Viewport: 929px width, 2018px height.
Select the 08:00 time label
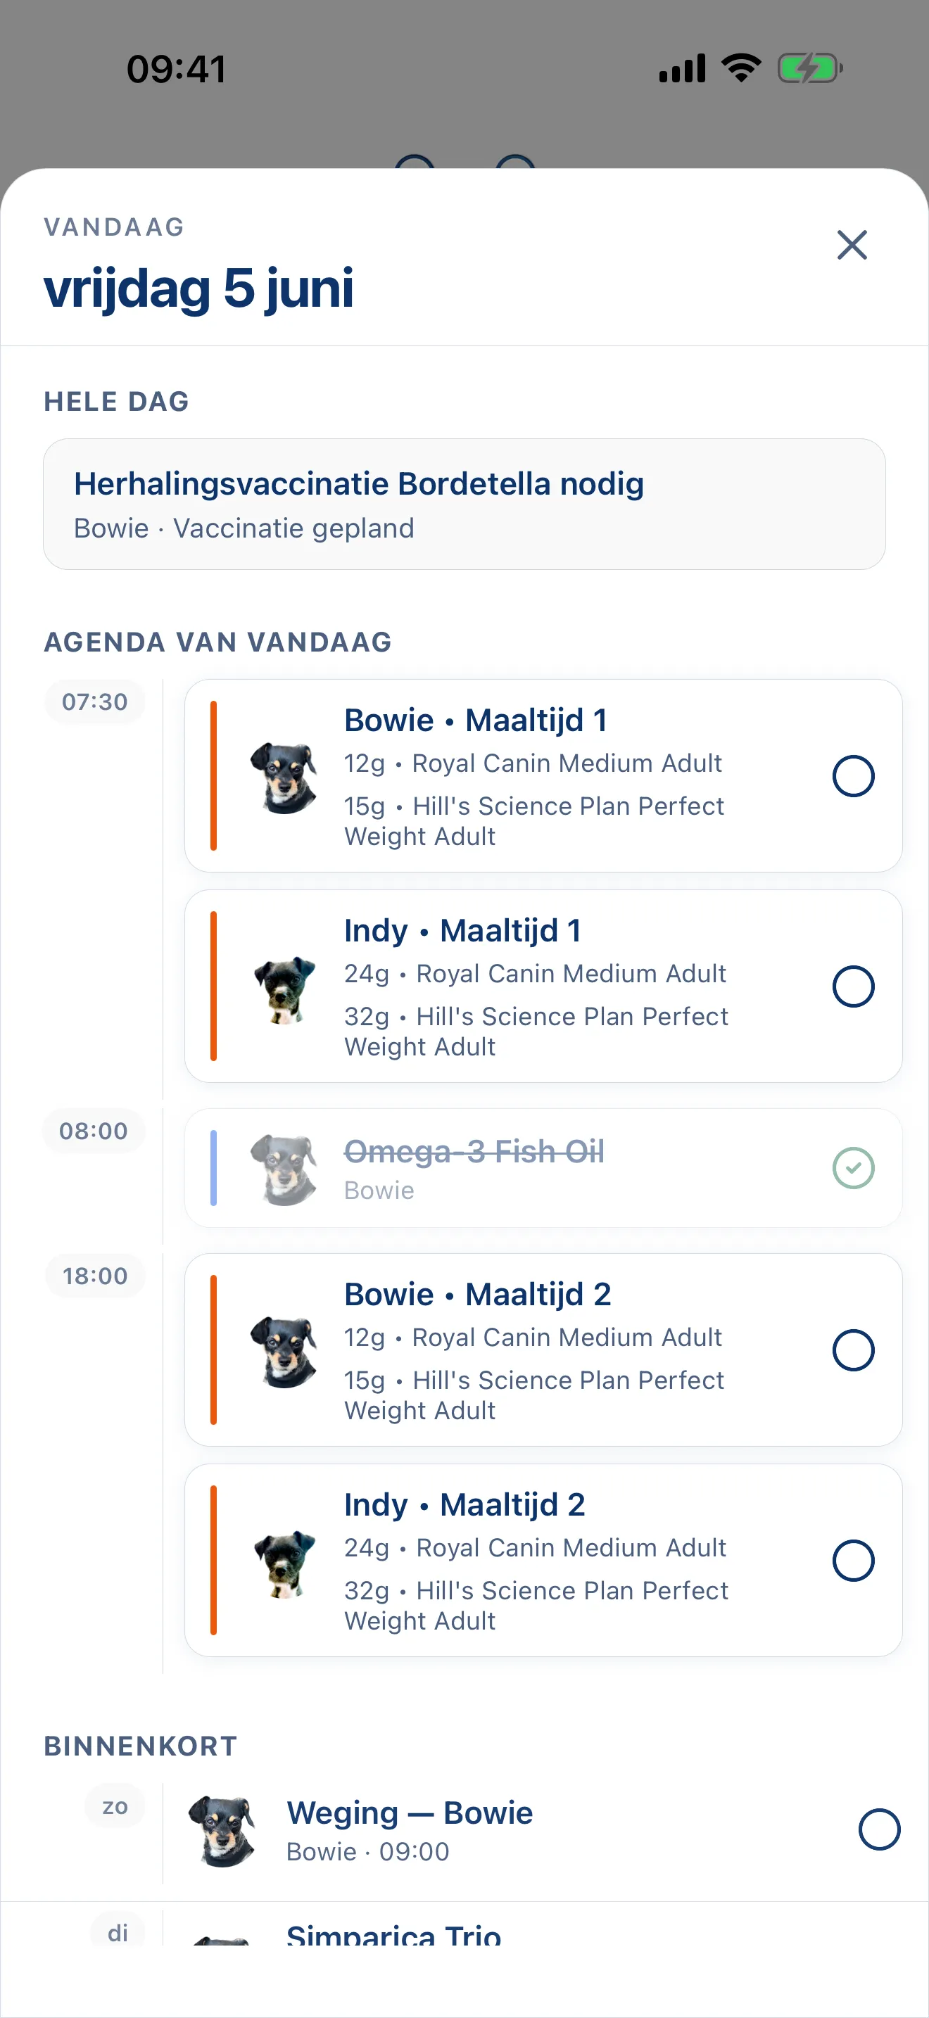(93, 1131)
